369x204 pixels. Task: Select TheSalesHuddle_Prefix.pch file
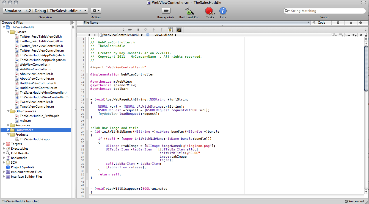pyautogui.click(x=40, y=116)
